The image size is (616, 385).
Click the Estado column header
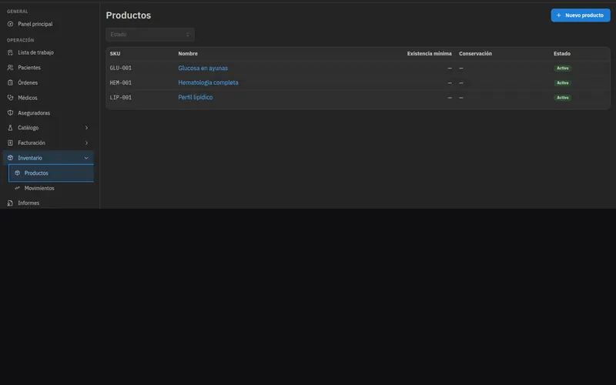click(x=562, y=53)
